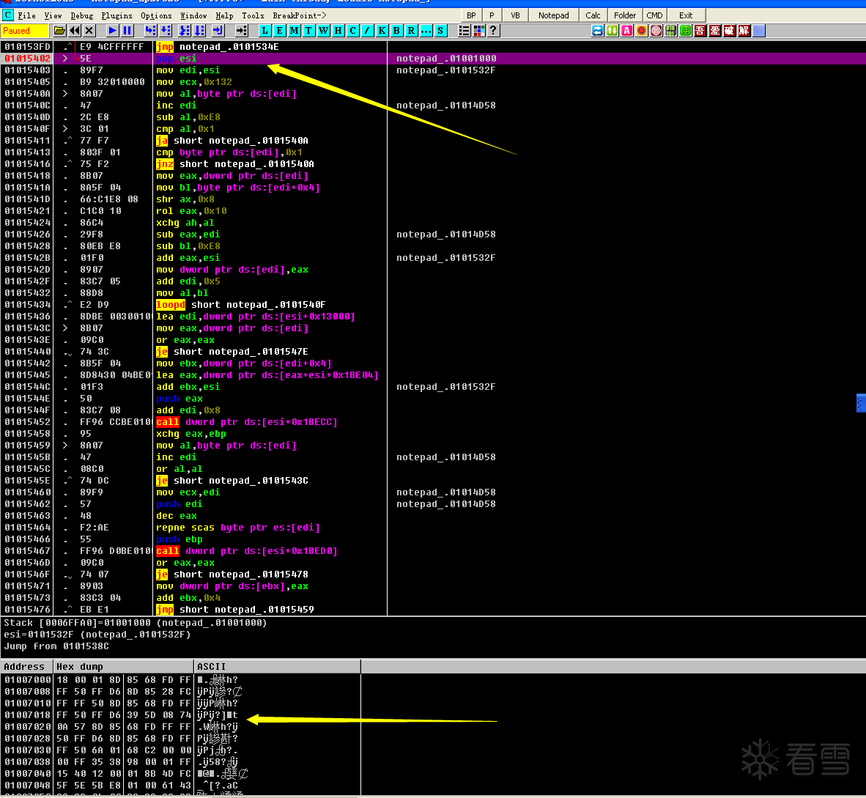
Task: Show Breakpoints with B icon
Action: click(396, 31)
